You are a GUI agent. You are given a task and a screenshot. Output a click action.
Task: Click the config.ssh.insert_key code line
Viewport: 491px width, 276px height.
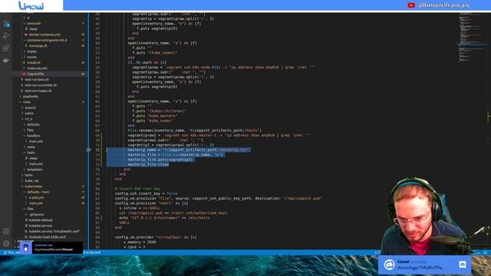(x=147, y=193)
